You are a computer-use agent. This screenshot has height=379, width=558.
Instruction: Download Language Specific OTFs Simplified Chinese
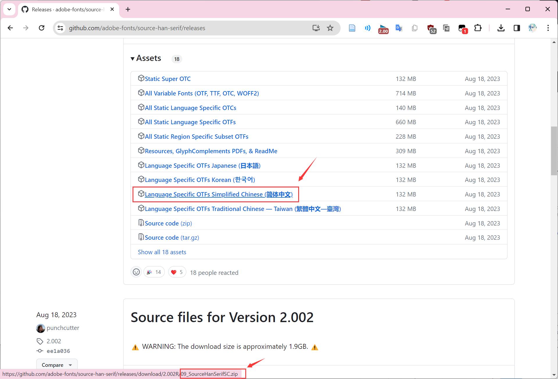point(219,194)
